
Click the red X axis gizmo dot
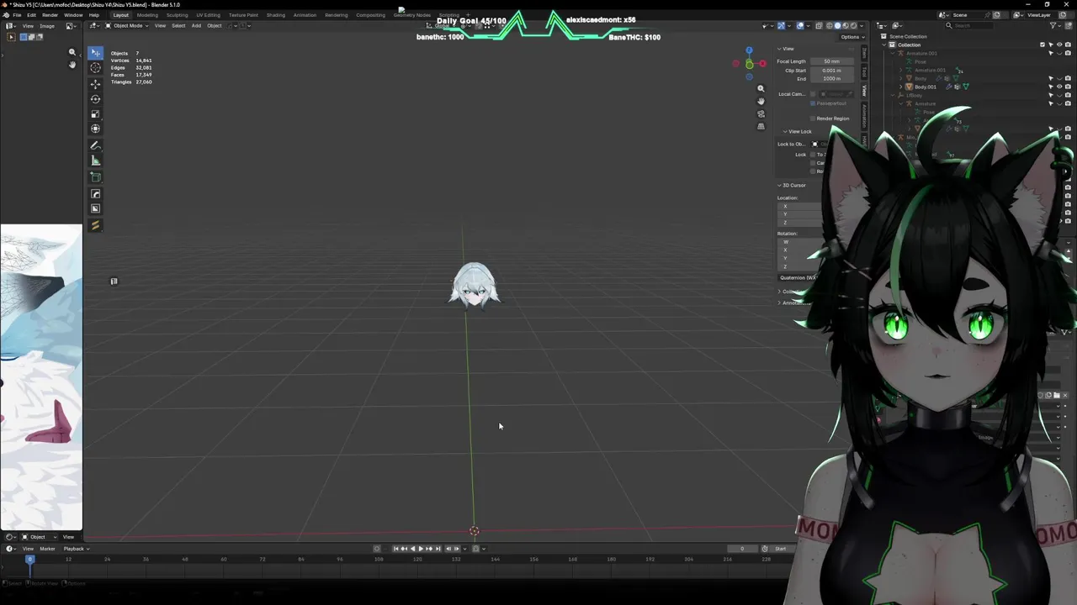[762, 64]
